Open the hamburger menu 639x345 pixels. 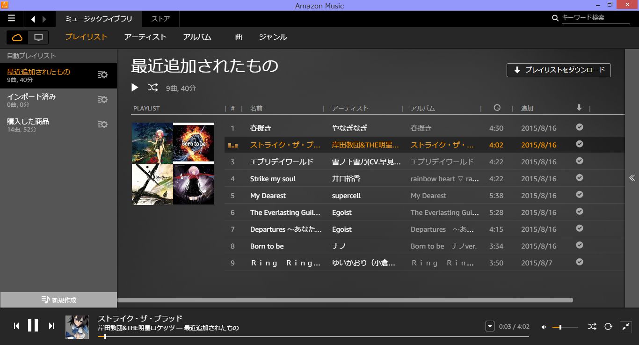click(x=11, y=18)
